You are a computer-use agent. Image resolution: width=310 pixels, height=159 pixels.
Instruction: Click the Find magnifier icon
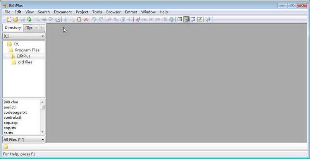point(109,19)
